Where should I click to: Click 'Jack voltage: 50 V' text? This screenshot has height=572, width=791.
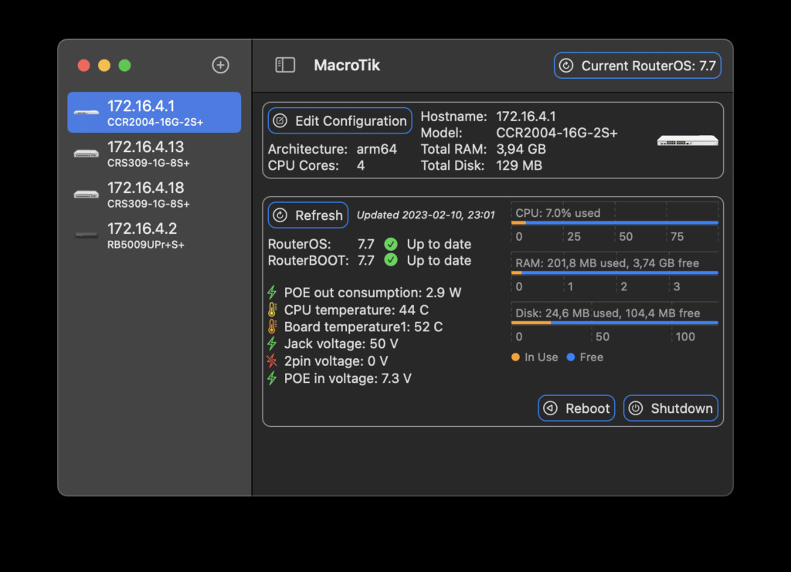click(x=341, y=344)
